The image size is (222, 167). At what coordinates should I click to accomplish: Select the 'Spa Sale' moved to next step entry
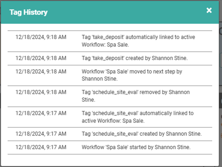pyautogui.click(x=110, y=75)
